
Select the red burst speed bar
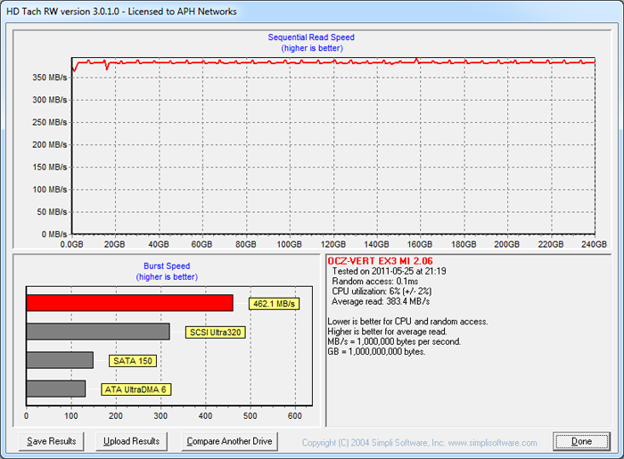click(129, 303)
